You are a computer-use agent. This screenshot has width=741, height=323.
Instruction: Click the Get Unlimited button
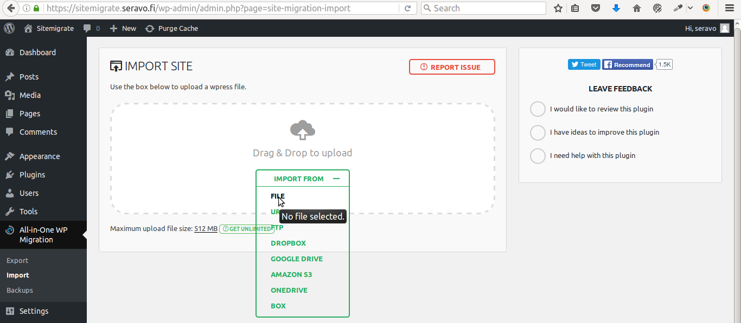tap(247, 229)
